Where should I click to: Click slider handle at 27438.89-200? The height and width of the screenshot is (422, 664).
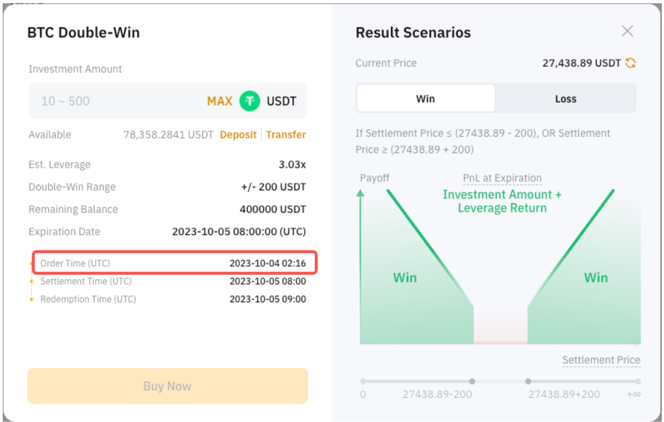(x=472, y=381)
